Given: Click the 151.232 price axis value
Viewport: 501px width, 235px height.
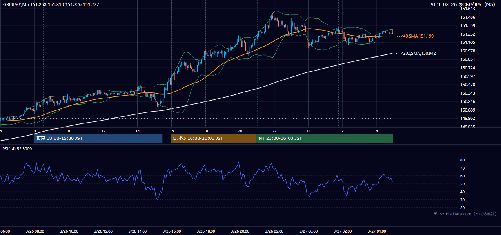Looking at the screenshot, I should point(468,34).
